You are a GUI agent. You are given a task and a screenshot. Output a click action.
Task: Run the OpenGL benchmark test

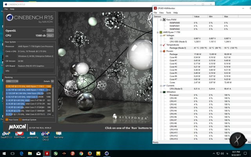(50, 30)
